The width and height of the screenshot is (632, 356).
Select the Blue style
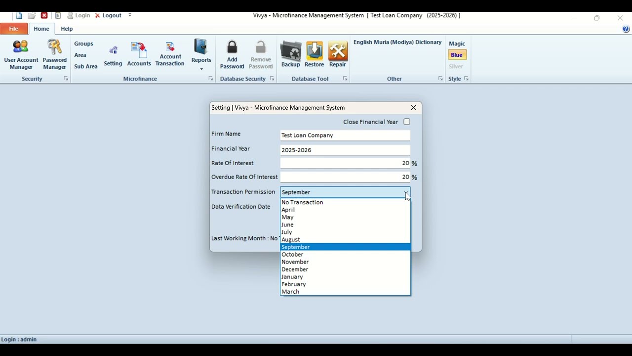457,55
